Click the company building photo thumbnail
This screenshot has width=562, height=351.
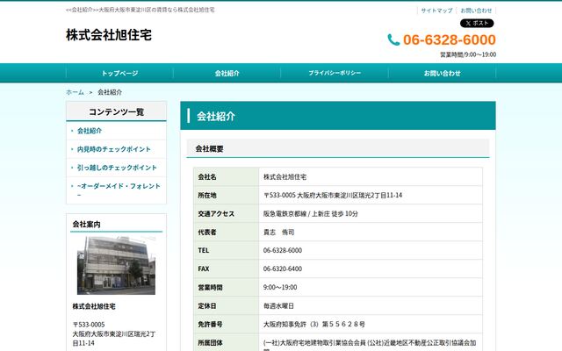click(x=116, y=265)
